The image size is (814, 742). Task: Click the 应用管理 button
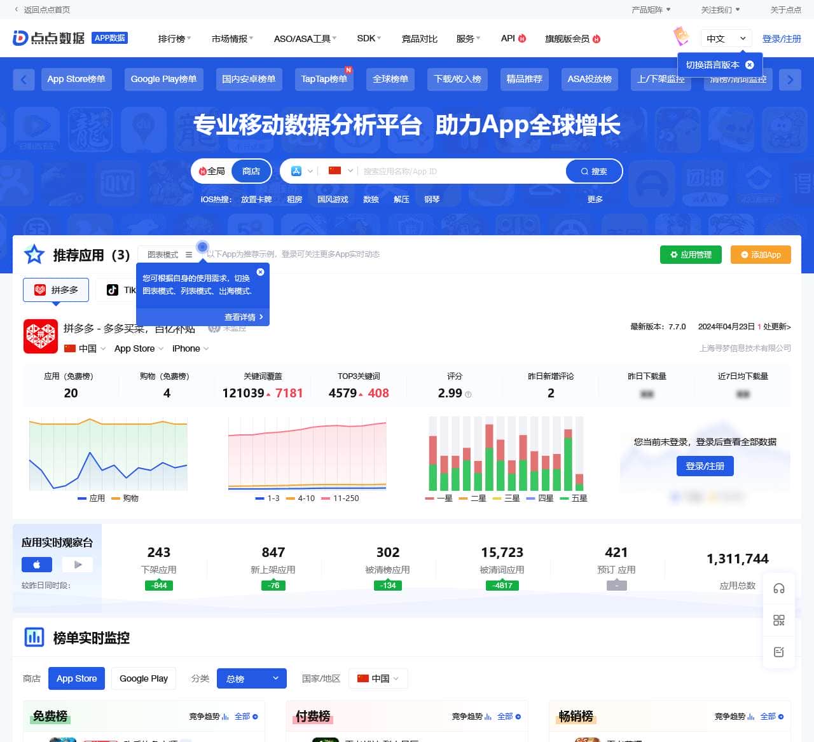tap(691, 254)
